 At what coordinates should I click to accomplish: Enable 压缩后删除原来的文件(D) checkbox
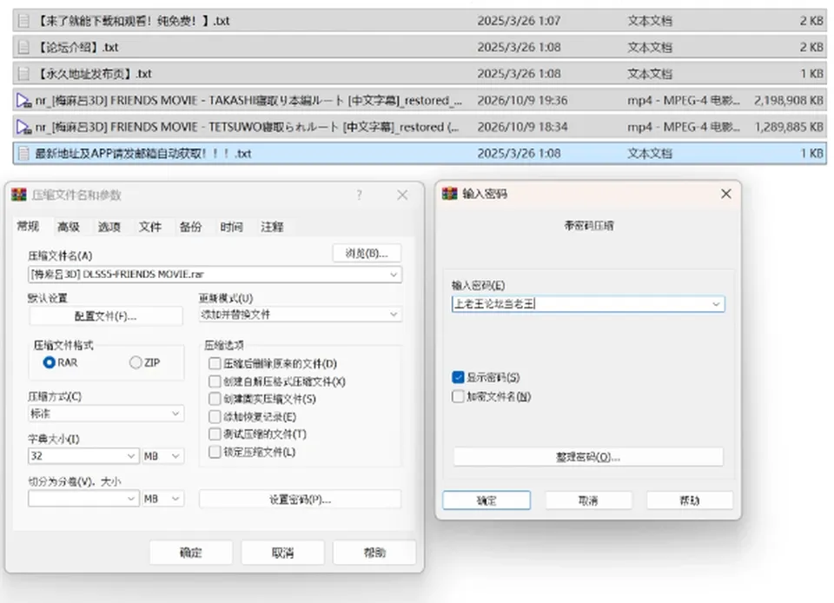(215, 364)
